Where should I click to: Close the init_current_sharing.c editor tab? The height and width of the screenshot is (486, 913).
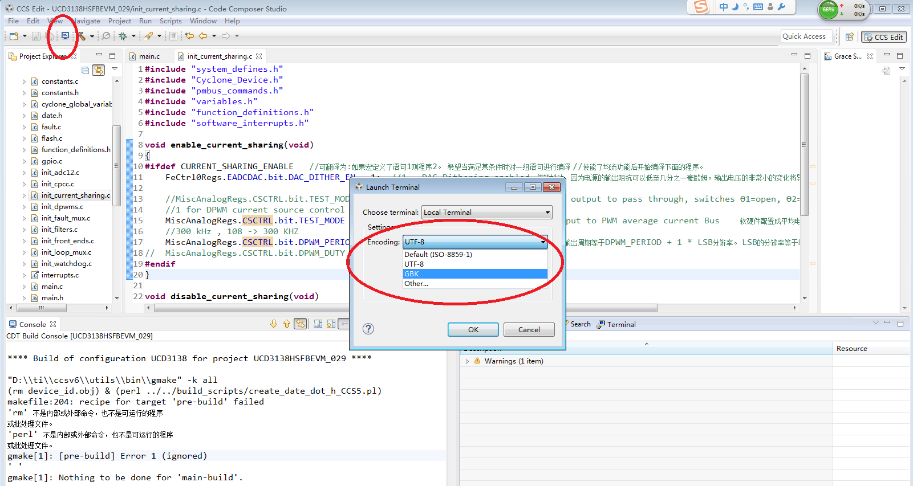tap(259, 56)
